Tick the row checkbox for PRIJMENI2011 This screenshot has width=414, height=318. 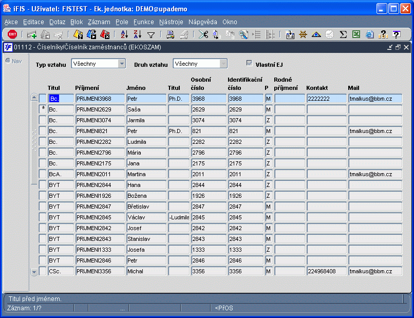point(43,174)
